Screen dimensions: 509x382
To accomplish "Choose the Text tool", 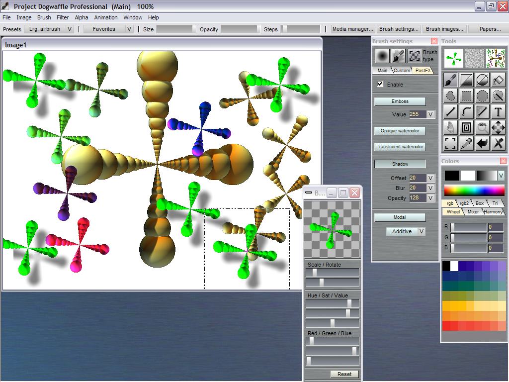I will (x=498, y=111).
